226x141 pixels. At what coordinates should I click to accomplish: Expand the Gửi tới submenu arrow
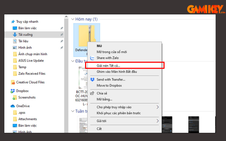[x=158, y=121]
